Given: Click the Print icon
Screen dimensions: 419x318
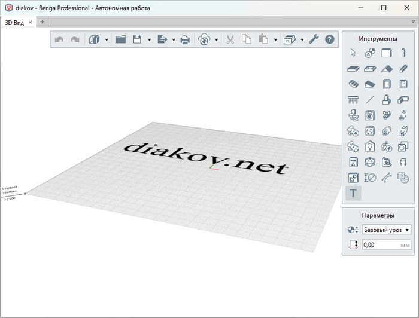Looking at the screenshot, I should click(186, 39).
